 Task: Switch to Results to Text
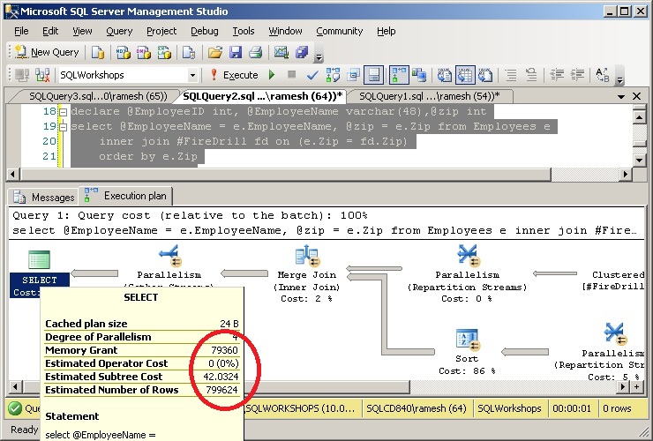[x=445, y=75]
